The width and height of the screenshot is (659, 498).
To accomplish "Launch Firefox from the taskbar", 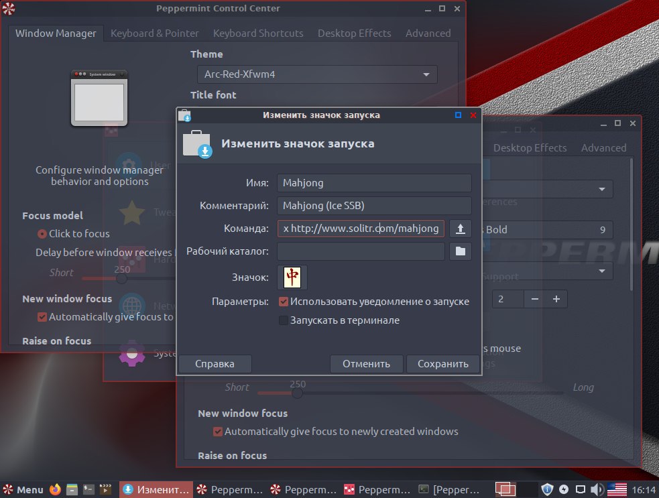I will (x=55, y=489).
